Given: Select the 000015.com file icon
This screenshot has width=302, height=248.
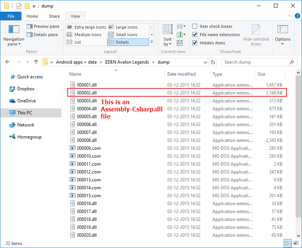Looking at the screenshot, I should tap(73, 196).
